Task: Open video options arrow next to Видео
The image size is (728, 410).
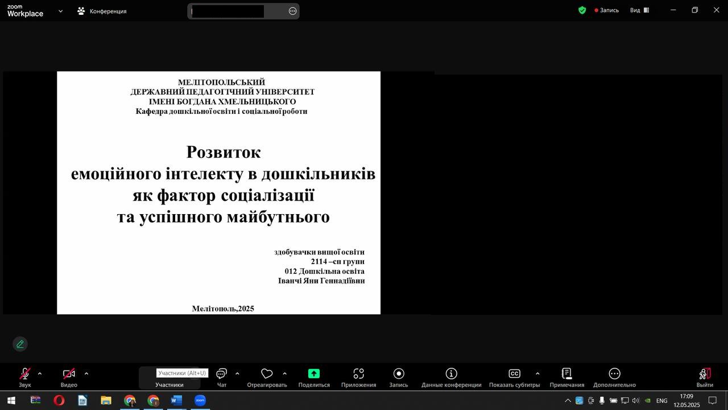Action: tap(86, 374)
